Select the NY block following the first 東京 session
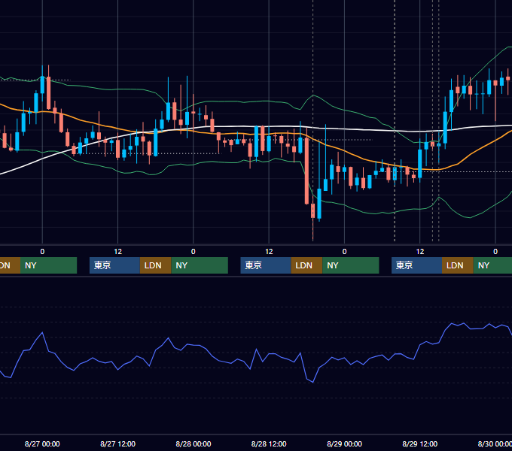 tap(200, 265)
